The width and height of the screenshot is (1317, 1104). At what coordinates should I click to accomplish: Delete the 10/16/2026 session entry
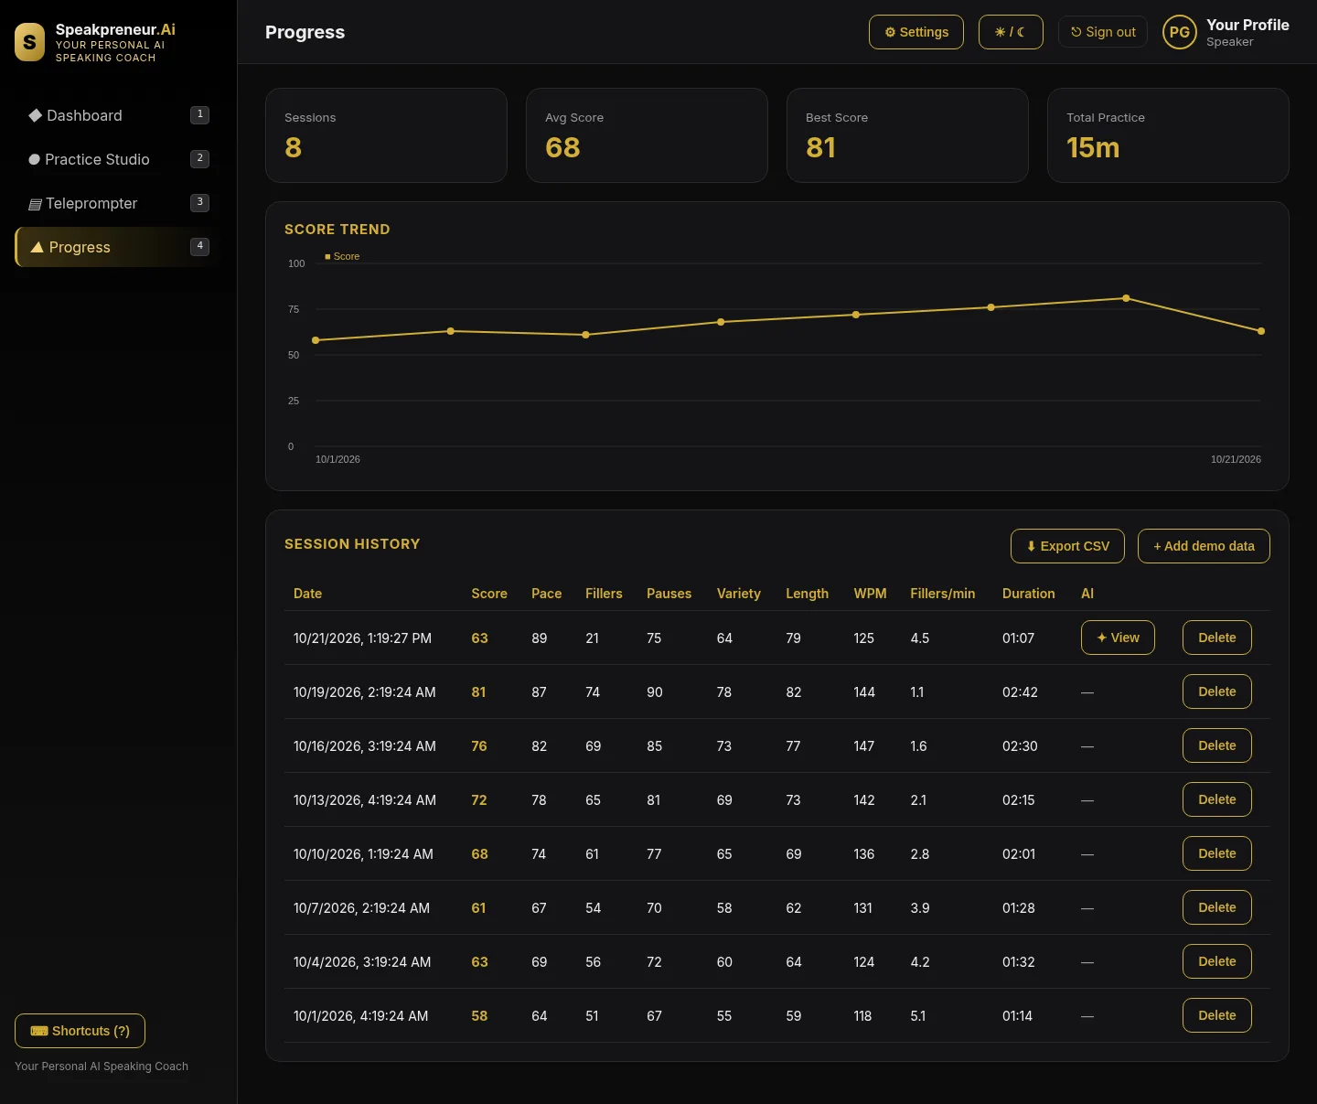[x=1217, y=745]
